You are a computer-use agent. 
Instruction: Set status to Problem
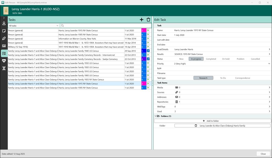point(241,59)
